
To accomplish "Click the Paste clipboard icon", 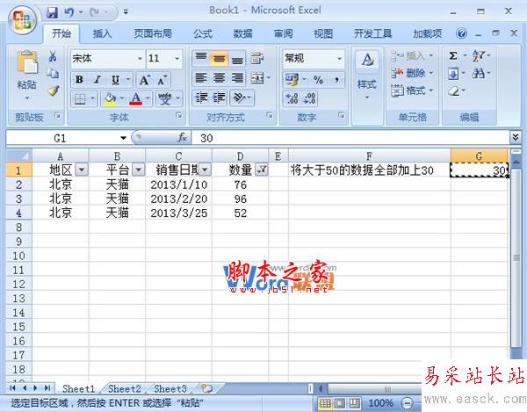I will pyautogui.click(x=27, y=61).
